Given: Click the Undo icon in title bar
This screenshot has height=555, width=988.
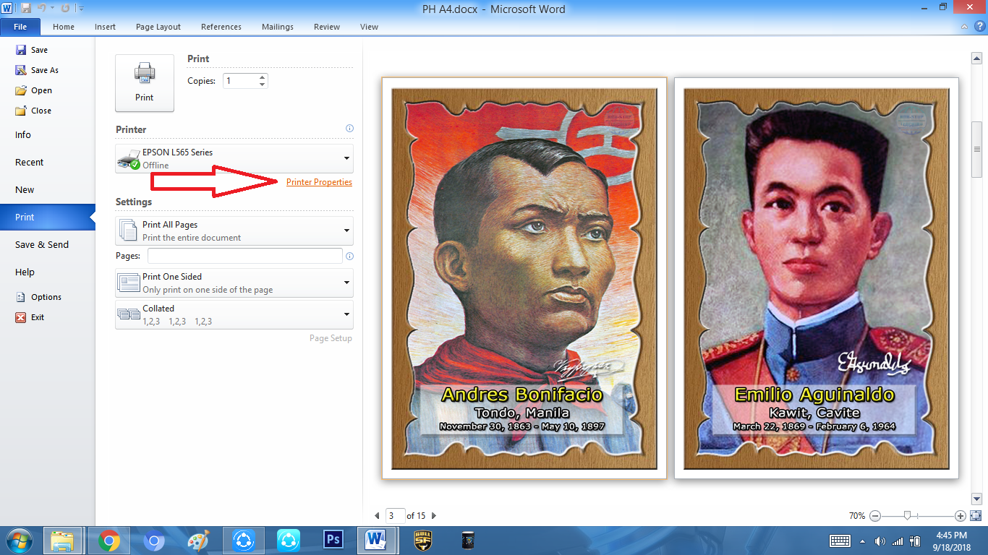Looking at the screenshot, I should point(43,9).
